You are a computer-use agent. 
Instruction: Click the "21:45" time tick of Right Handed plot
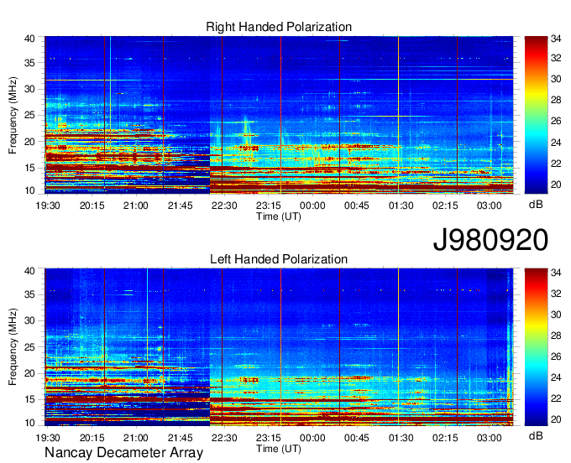(180, 205)
